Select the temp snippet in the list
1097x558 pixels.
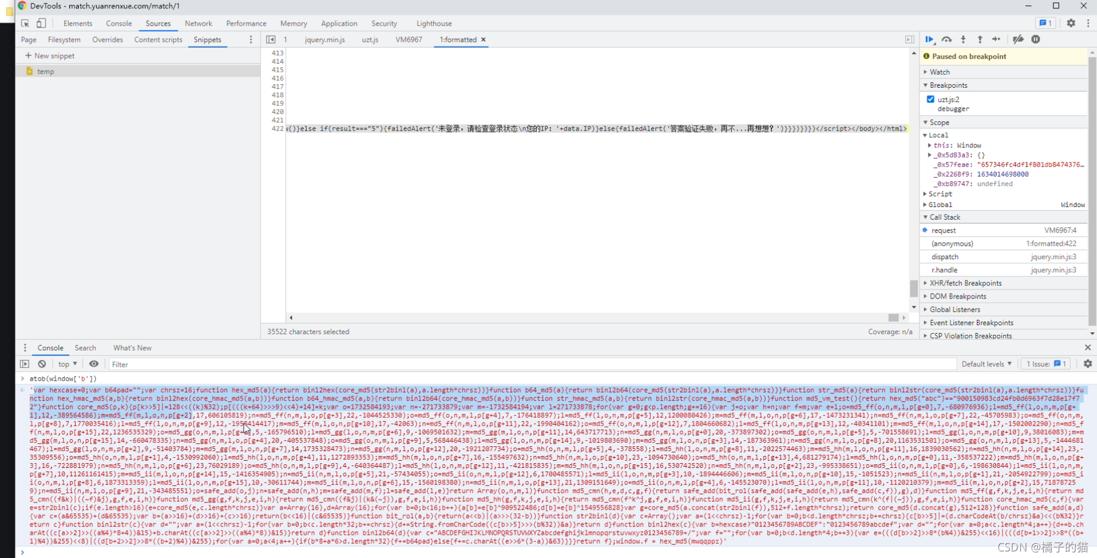(137, 71)
